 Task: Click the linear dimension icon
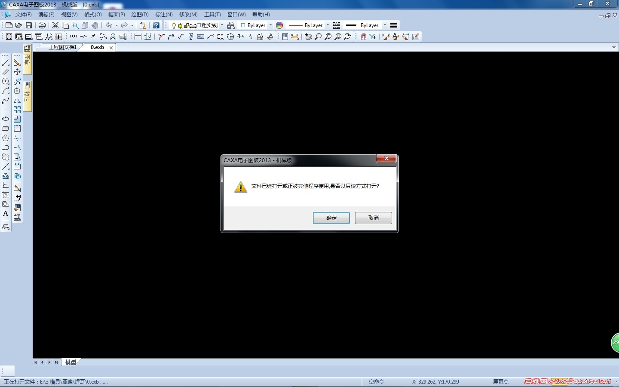138,37
